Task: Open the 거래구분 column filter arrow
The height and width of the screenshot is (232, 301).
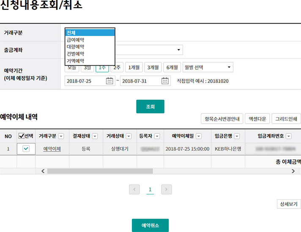Action: 61,136
